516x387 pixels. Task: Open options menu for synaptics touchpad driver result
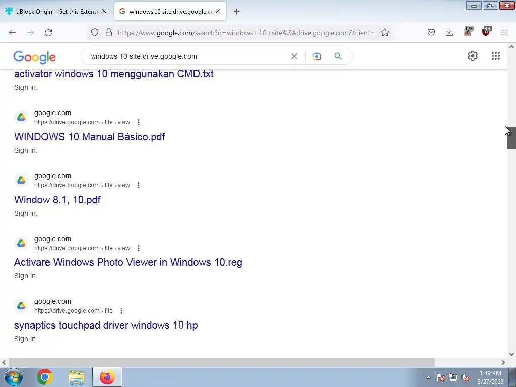coord(121,310)
